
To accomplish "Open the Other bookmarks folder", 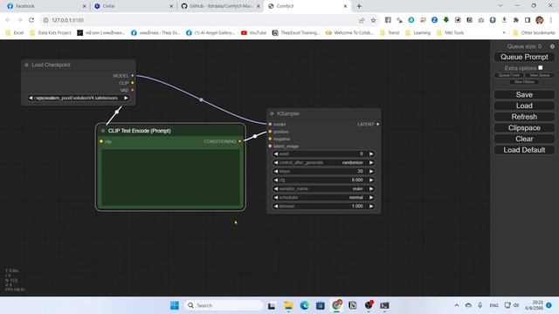I will click(x=534, y=33).
